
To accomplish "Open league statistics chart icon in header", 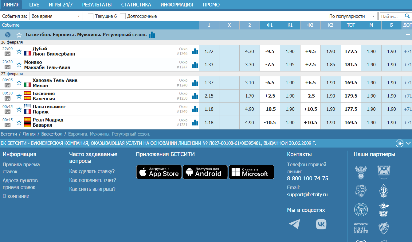I will 152,35.
